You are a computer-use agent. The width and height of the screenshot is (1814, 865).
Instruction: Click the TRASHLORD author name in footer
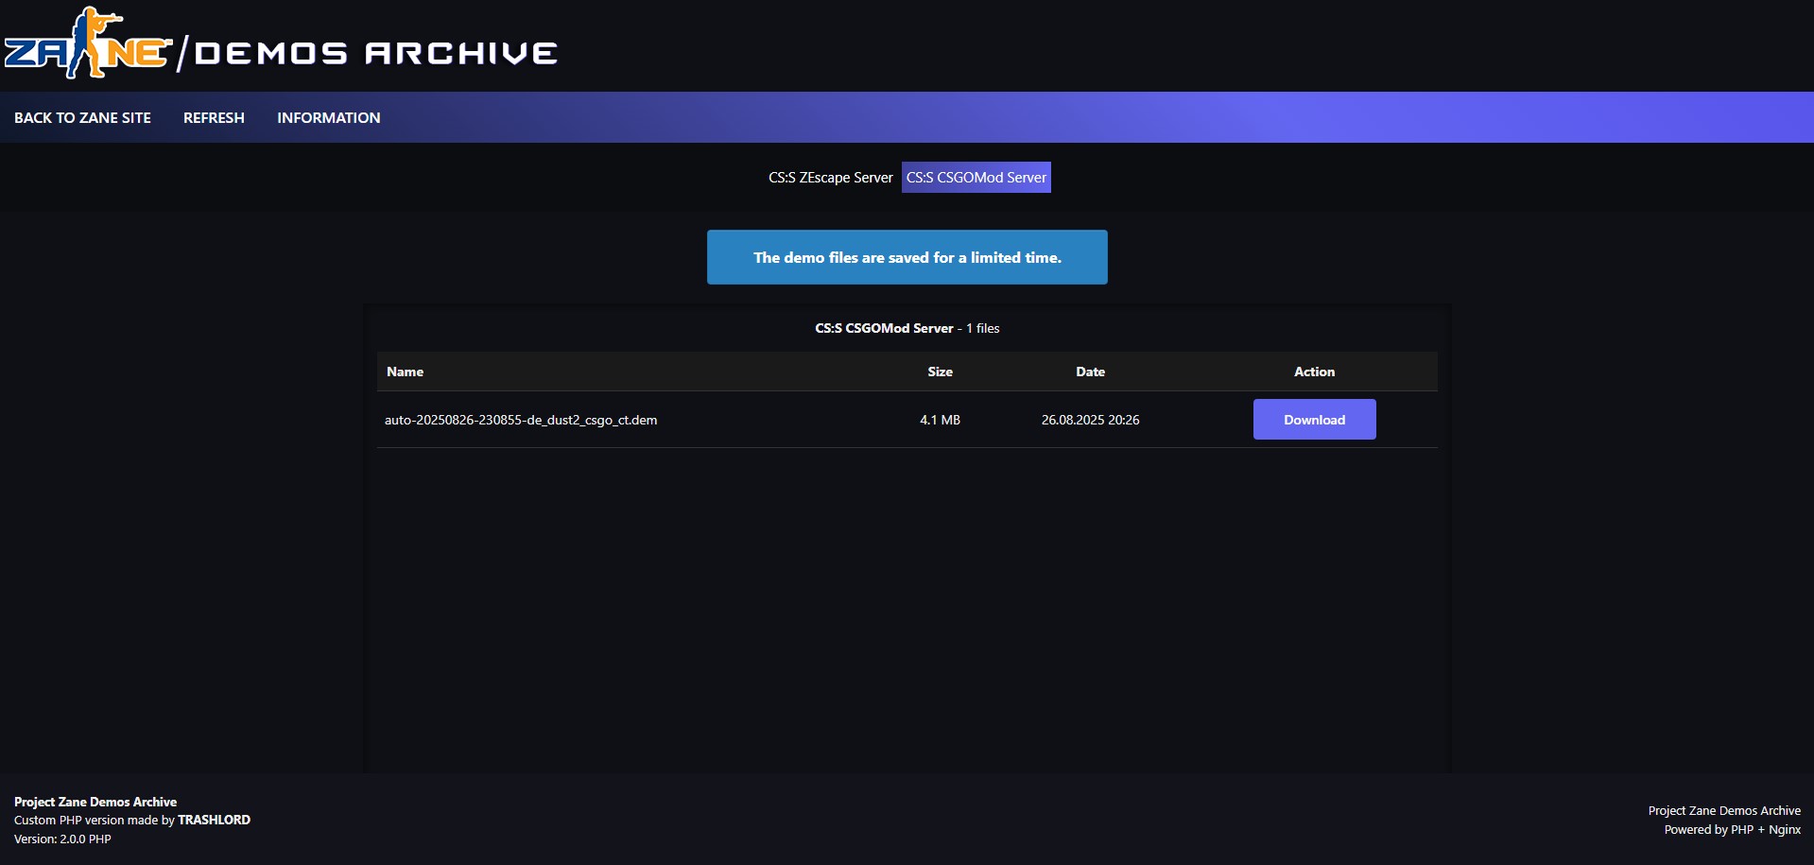point(214,820)
